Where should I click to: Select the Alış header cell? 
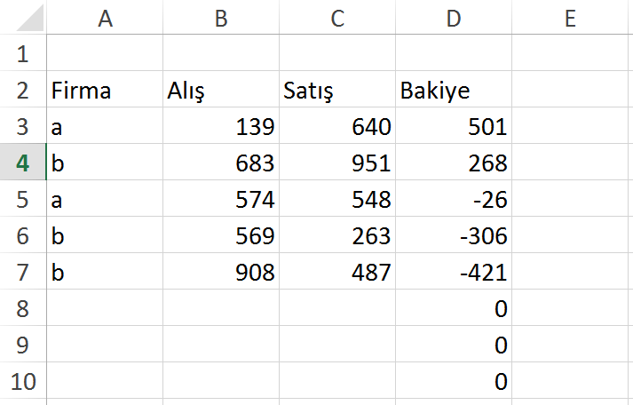[x=220, y=91]
